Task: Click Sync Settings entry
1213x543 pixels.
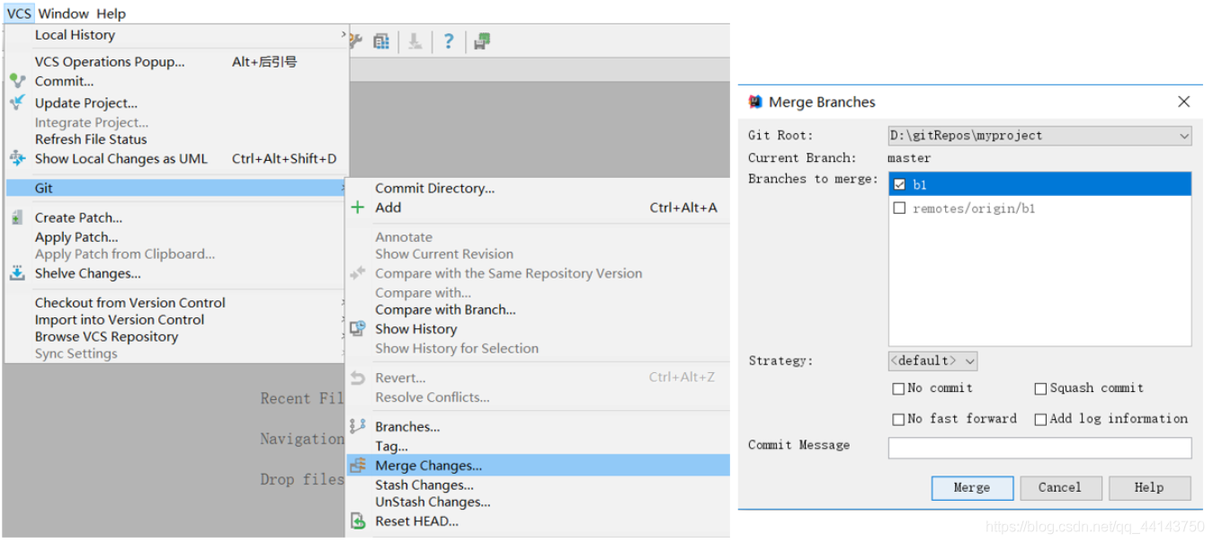Action: click(76, 353)
